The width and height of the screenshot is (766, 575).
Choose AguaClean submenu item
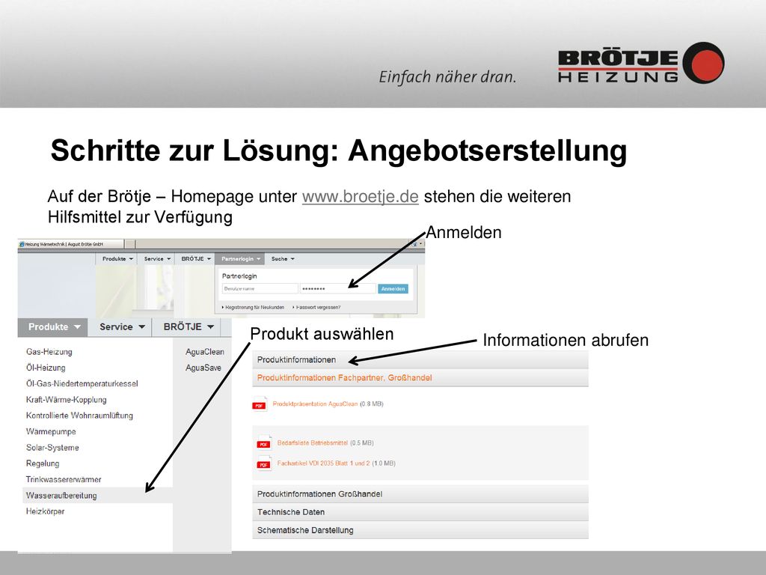205,352
